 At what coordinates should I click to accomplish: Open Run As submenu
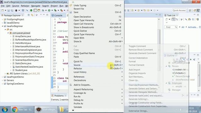[96, 96]
